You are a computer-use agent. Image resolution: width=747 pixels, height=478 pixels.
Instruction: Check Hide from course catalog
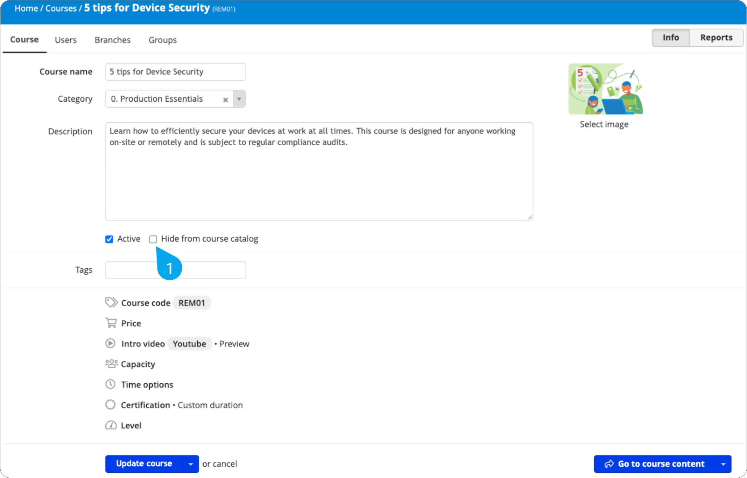(153, 239)
